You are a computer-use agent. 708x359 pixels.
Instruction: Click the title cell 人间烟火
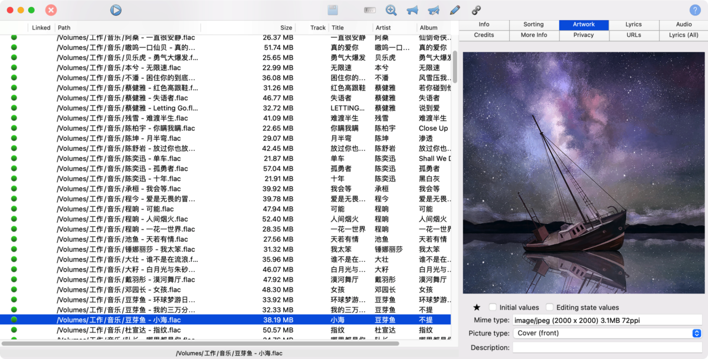345,219
